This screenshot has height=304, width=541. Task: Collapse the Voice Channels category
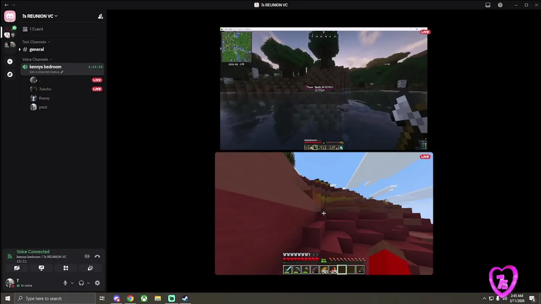[37, 60]
